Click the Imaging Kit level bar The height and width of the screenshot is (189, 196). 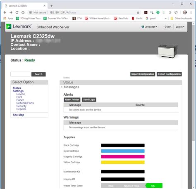coord(123,179)
